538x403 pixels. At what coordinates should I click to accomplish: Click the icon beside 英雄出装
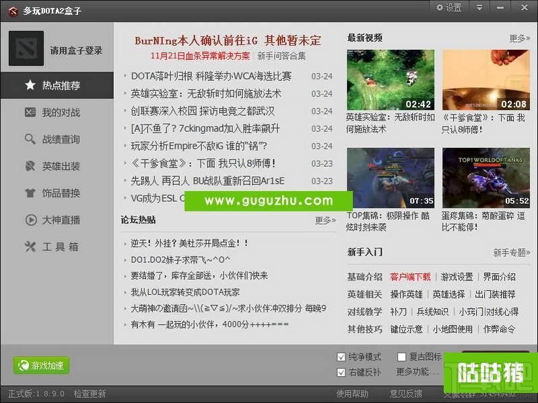click(30, 166)
